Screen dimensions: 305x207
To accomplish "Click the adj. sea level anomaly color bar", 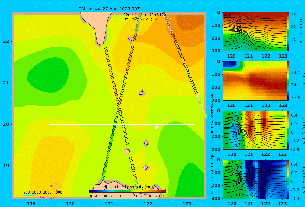I will 127,191.
